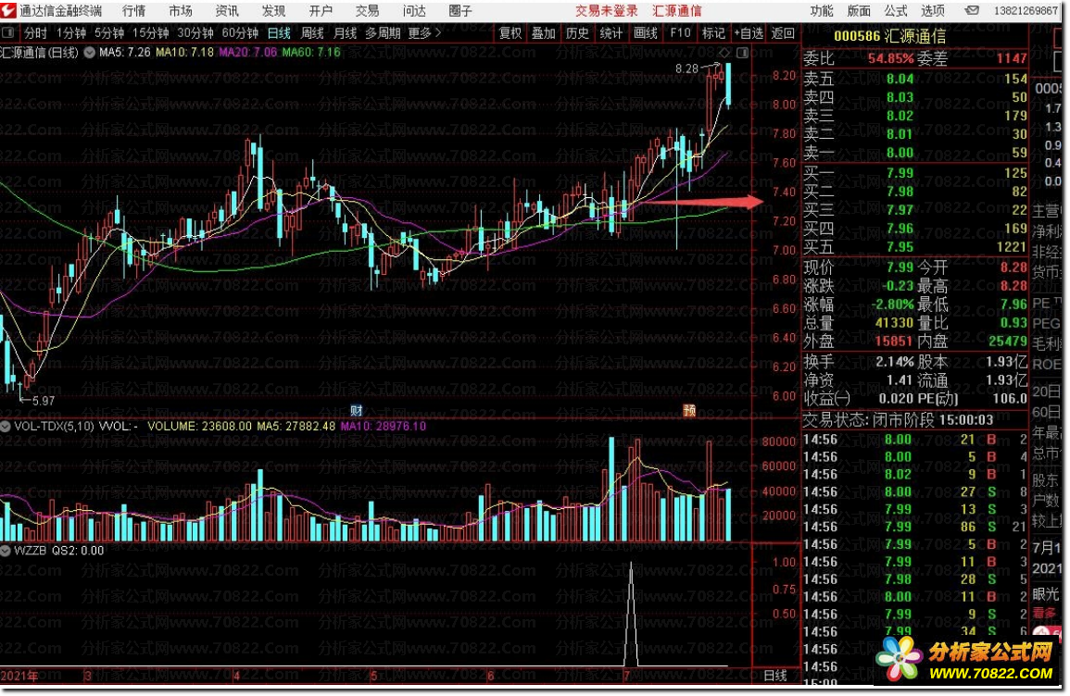Open the 版面 menu
Image resolution: width=1070 pixels, height=696 pixels.
pyautogui.click(x=859, y=11)
